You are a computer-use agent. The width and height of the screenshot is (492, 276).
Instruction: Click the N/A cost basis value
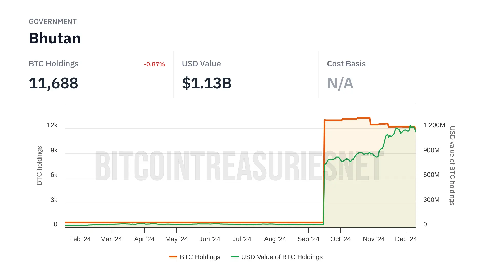click(340, 83)
